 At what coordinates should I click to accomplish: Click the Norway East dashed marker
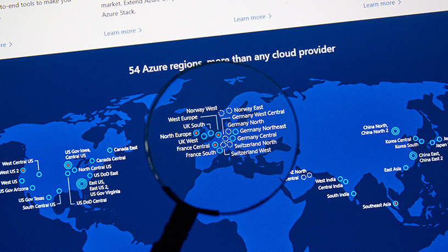point(229,110)
